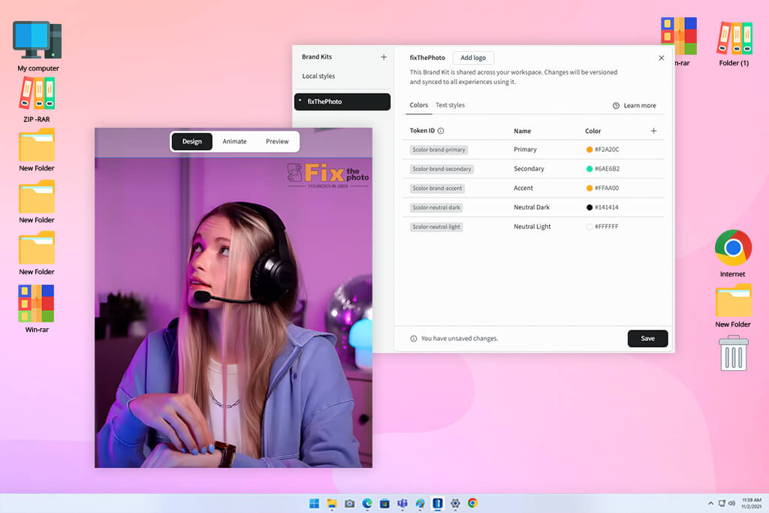Image resolution: width=769 pixels, height=513 pixels.
Task: Open the Win-rar icon on left side
Action: [37, 309]
